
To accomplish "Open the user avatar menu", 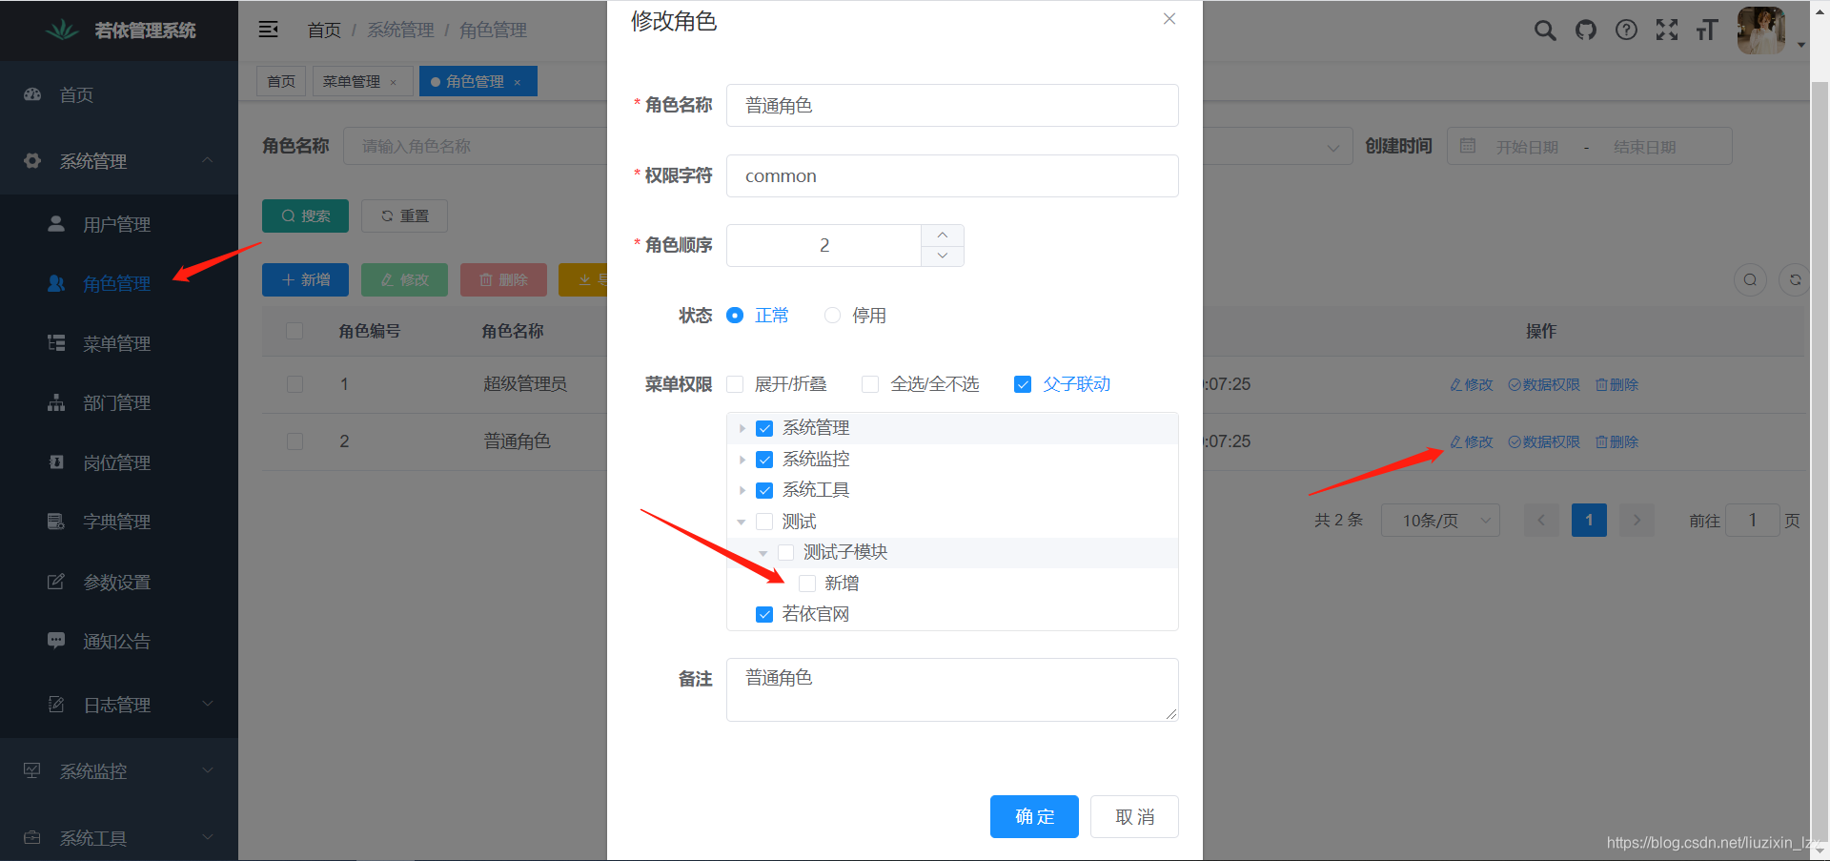I will [1761, 31].
